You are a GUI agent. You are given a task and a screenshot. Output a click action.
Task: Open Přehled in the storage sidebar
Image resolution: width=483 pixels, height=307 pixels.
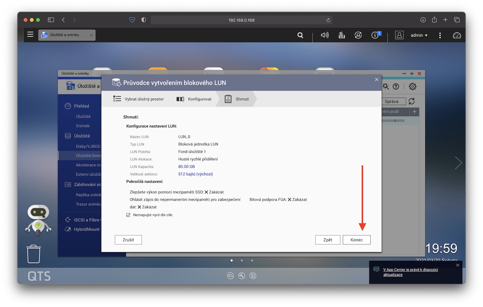[x=81, y=106]
